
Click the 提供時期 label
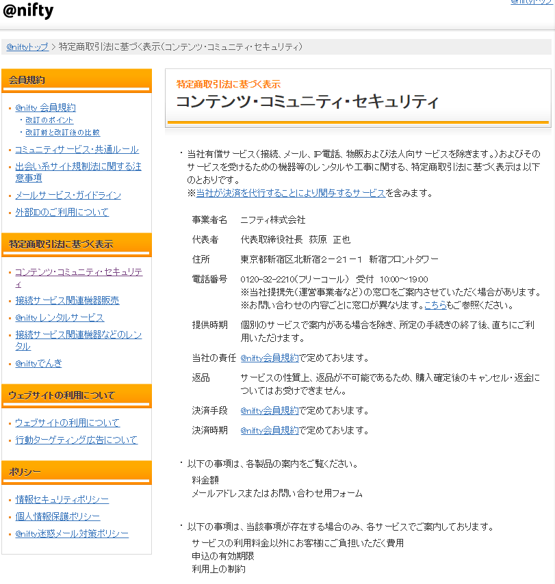pos(209,325)
